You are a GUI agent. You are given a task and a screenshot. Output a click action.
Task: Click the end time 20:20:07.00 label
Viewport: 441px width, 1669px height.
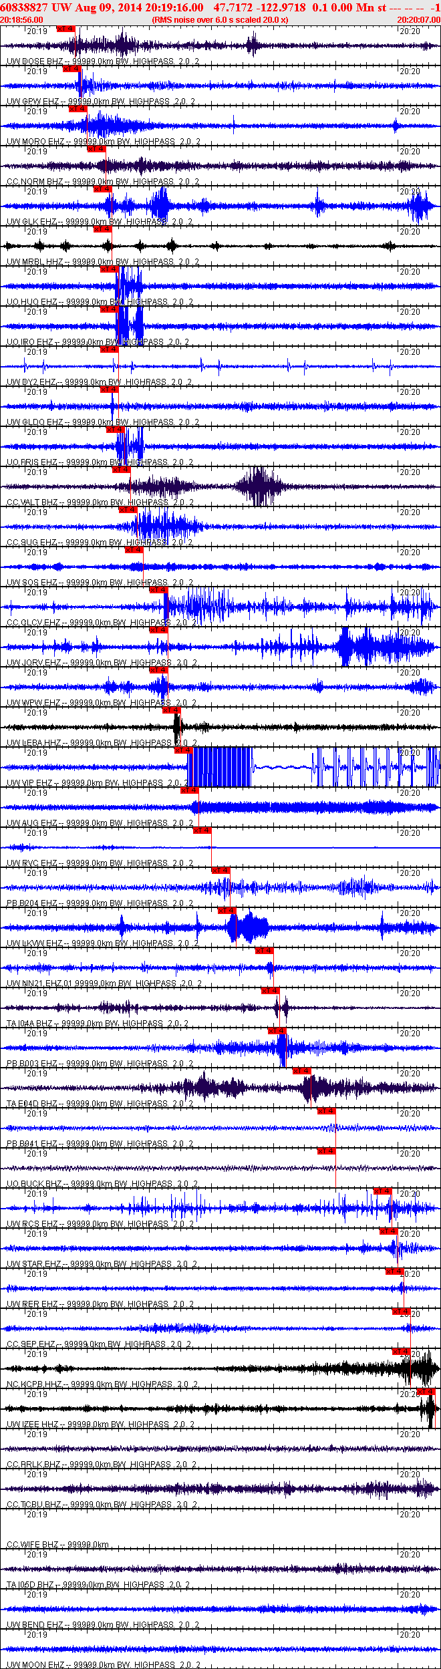point(419,20)
